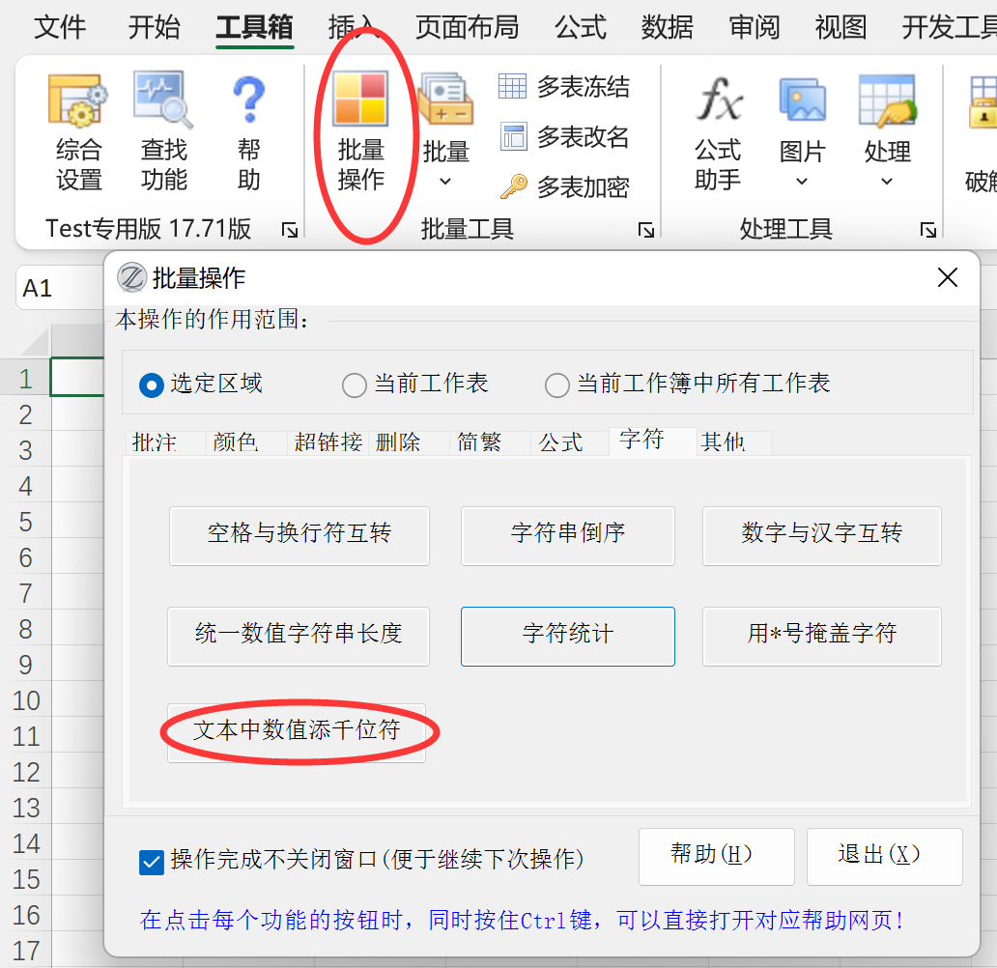The height and width of the screenshot is (968, 997).
Task: Open the 帮助 question mark icon
Action: point(248,101)
